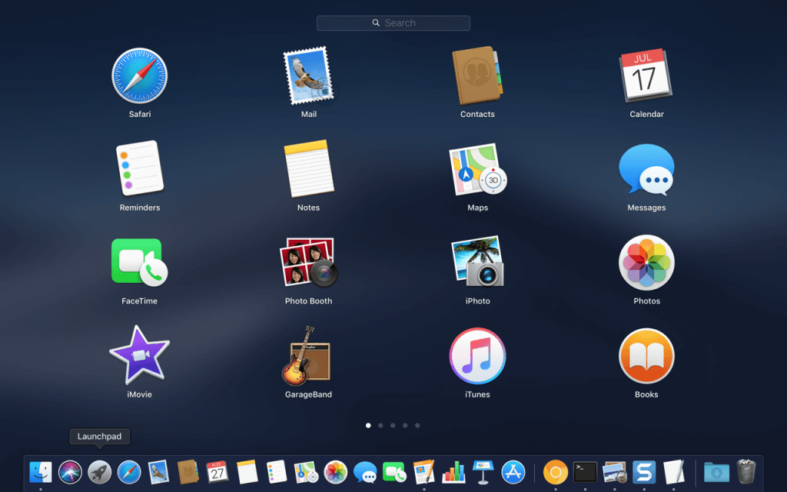
Task: Select the first Launchpad page dot
Action: [x=368, y=425]
